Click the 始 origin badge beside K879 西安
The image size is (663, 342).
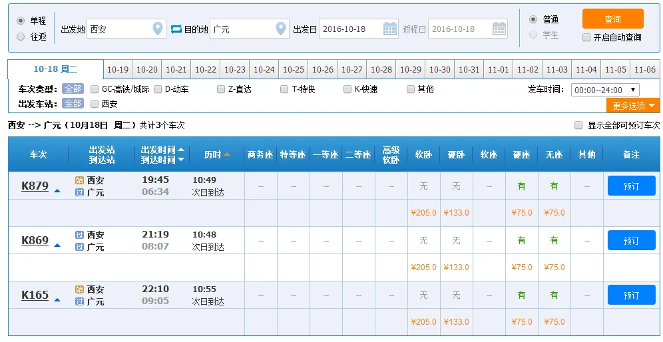[x=79, y=180]
